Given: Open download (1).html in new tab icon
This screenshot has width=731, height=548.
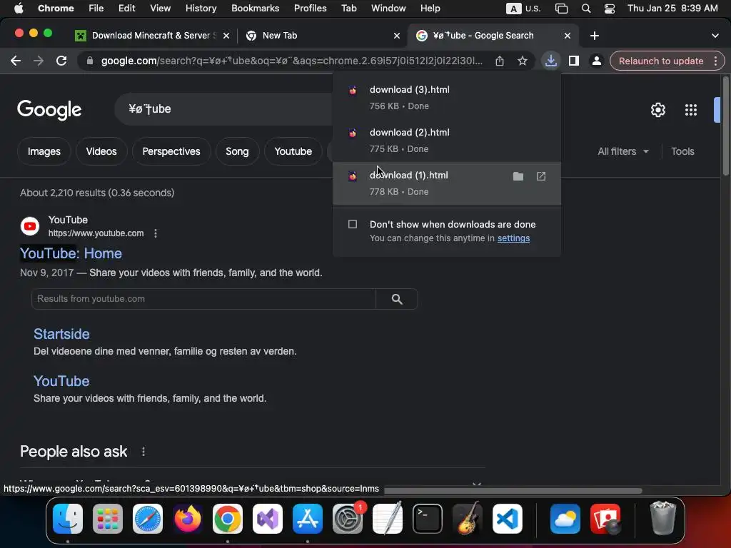Looking at the screenshot, I should [x=541, y=176].
